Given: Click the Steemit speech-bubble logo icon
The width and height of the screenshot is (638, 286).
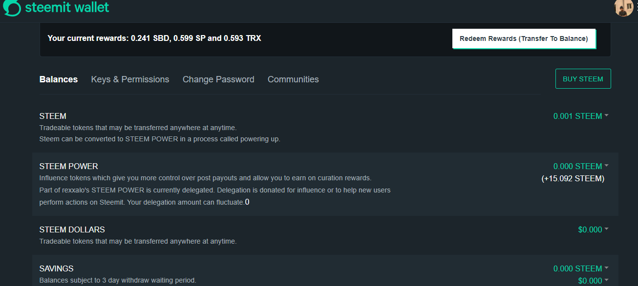Looking at the screenshot, I should pos(12,7).
